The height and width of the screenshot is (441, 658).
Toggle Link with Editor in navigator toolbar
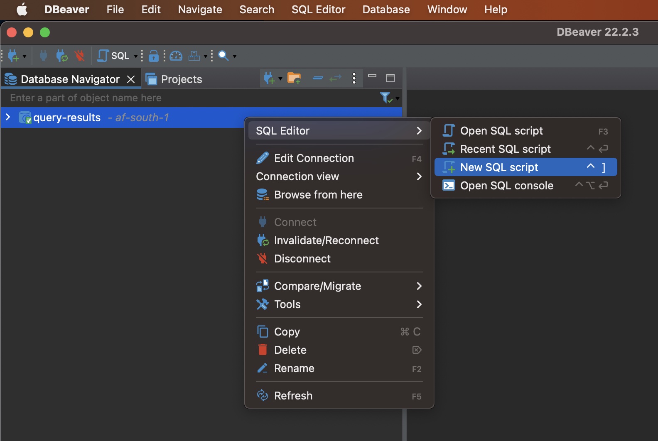(336, 78)
